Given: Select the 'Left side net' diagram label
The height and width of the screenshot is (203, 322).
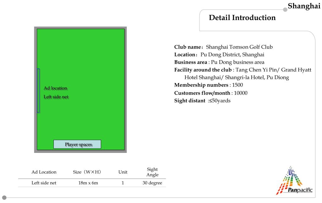Looking at the screenshot, I should (56, 97).
